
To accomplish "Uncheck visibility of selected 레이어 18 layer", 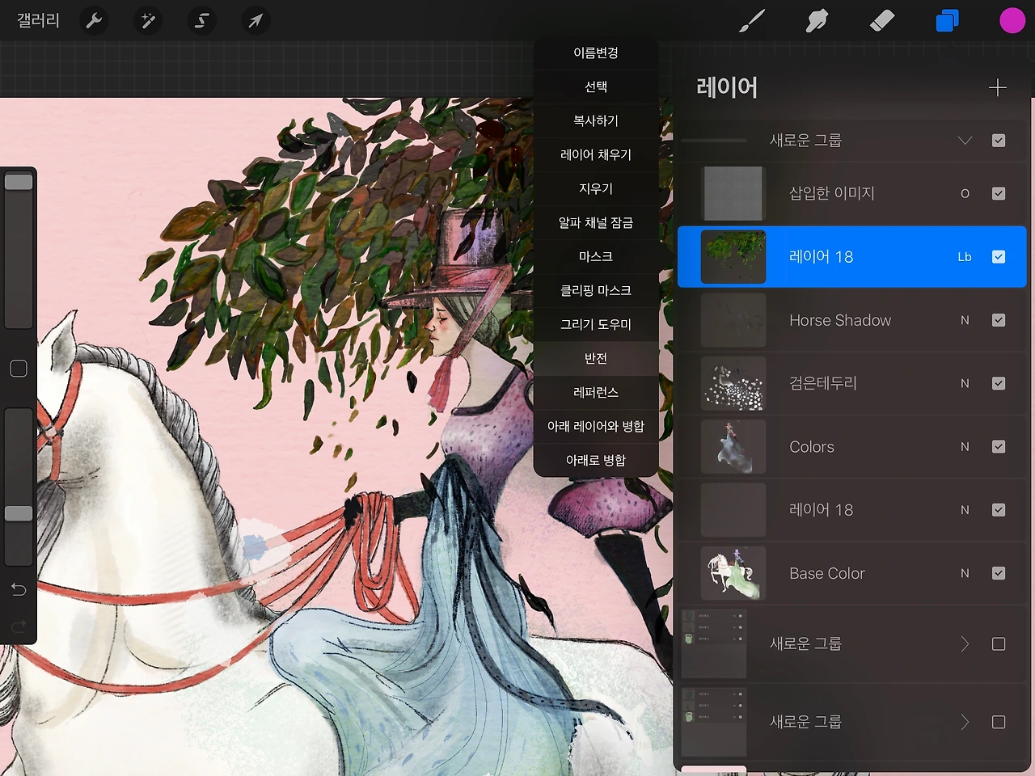I will pyautogui.click(x=999, y=257).
